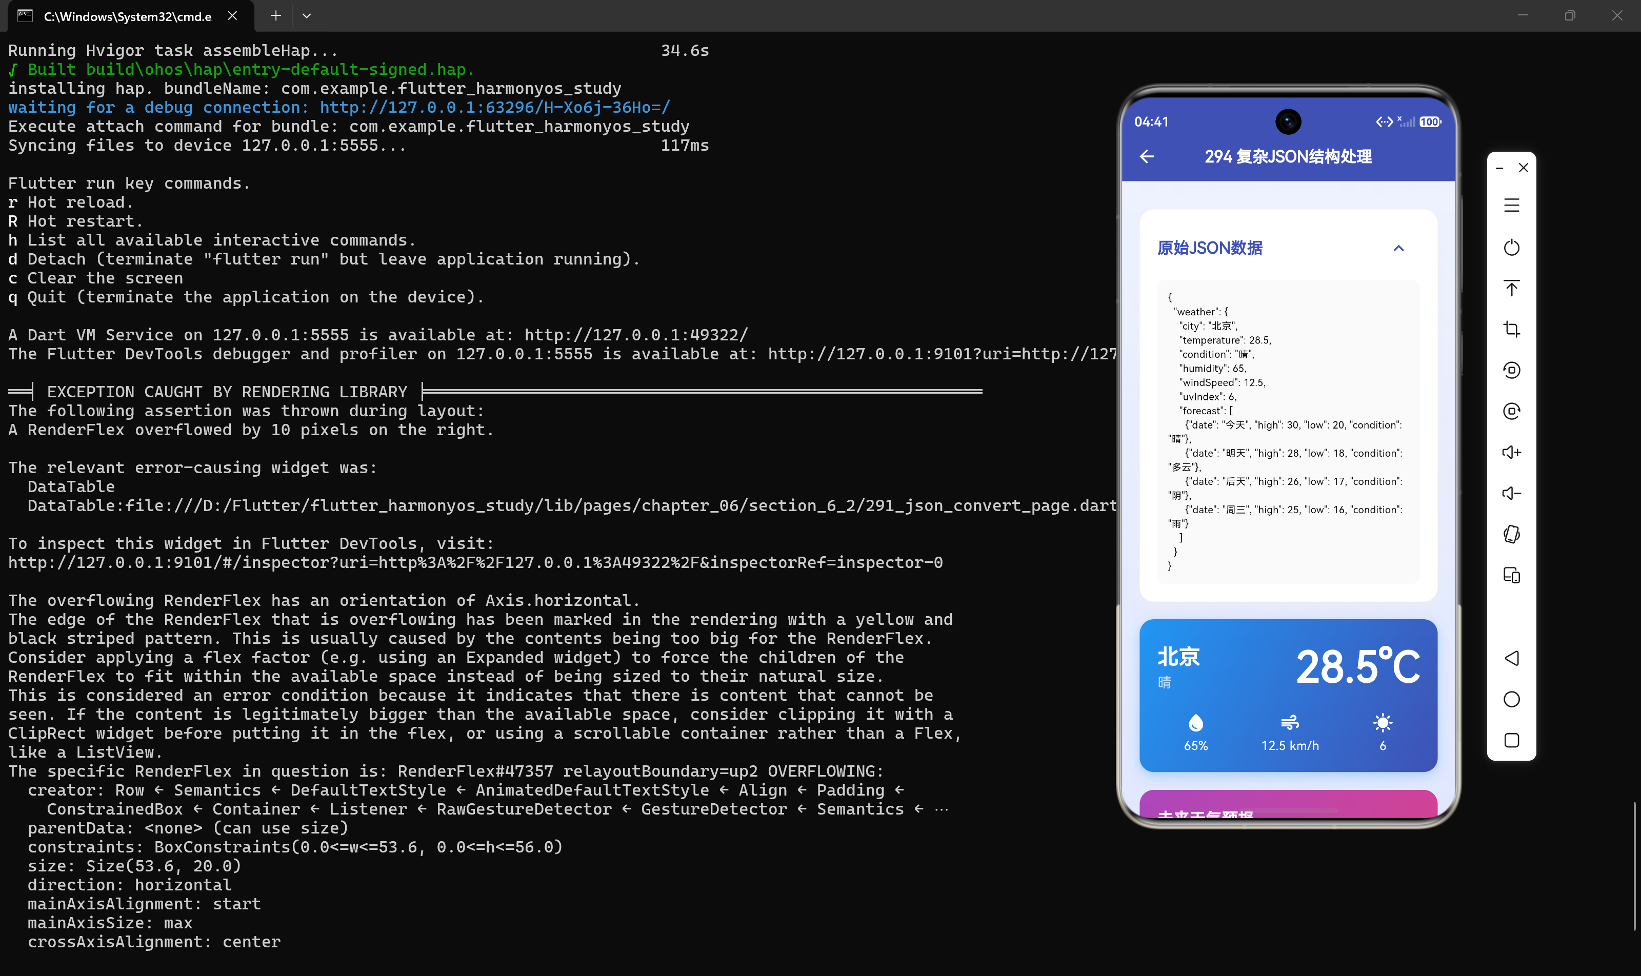Viewport: 1641px width, 976px height.
Task: Open the multi-device screen icon
Action: coord(1511,576)
